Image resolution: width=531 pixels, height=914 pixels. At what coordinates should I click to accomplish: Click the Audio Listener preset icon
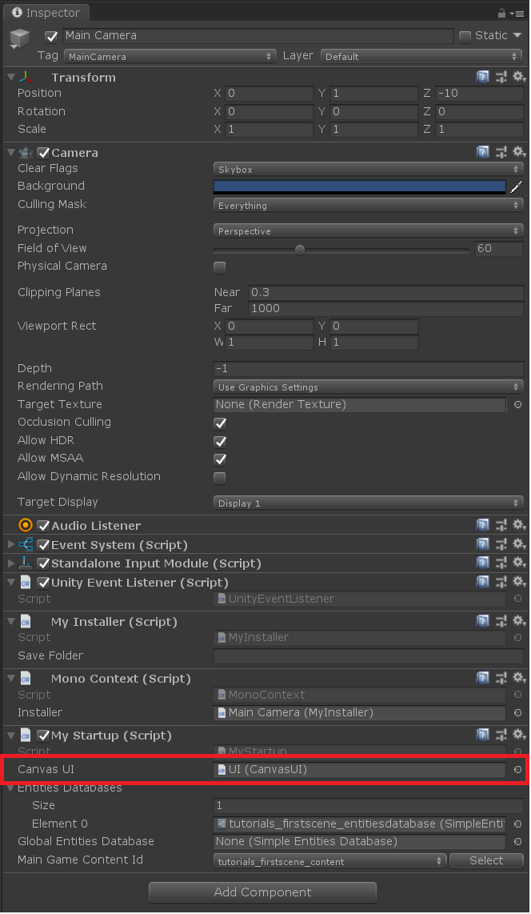pos(501,525)
